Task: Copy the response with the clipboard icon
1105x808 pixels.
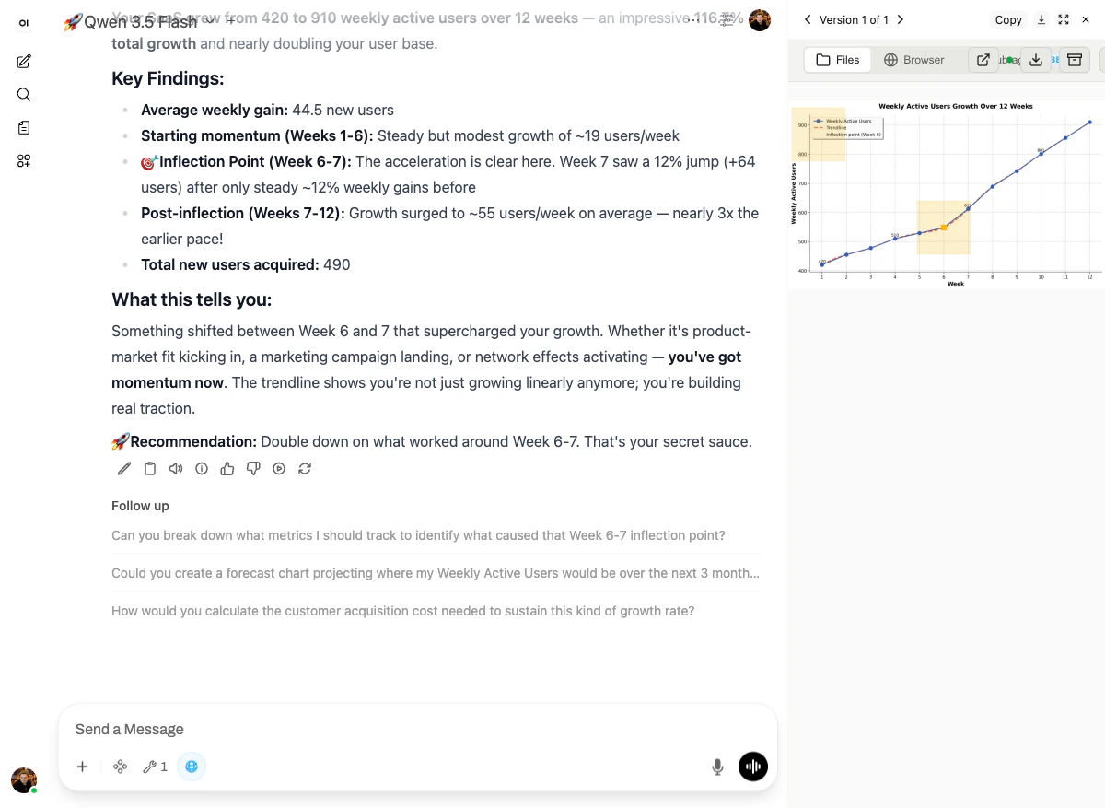Action: point(150,468)
